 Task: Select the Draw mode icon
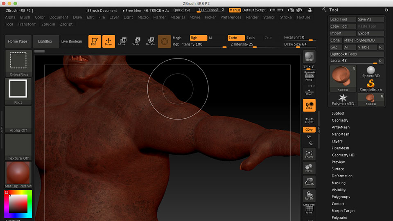click(108, 41)
